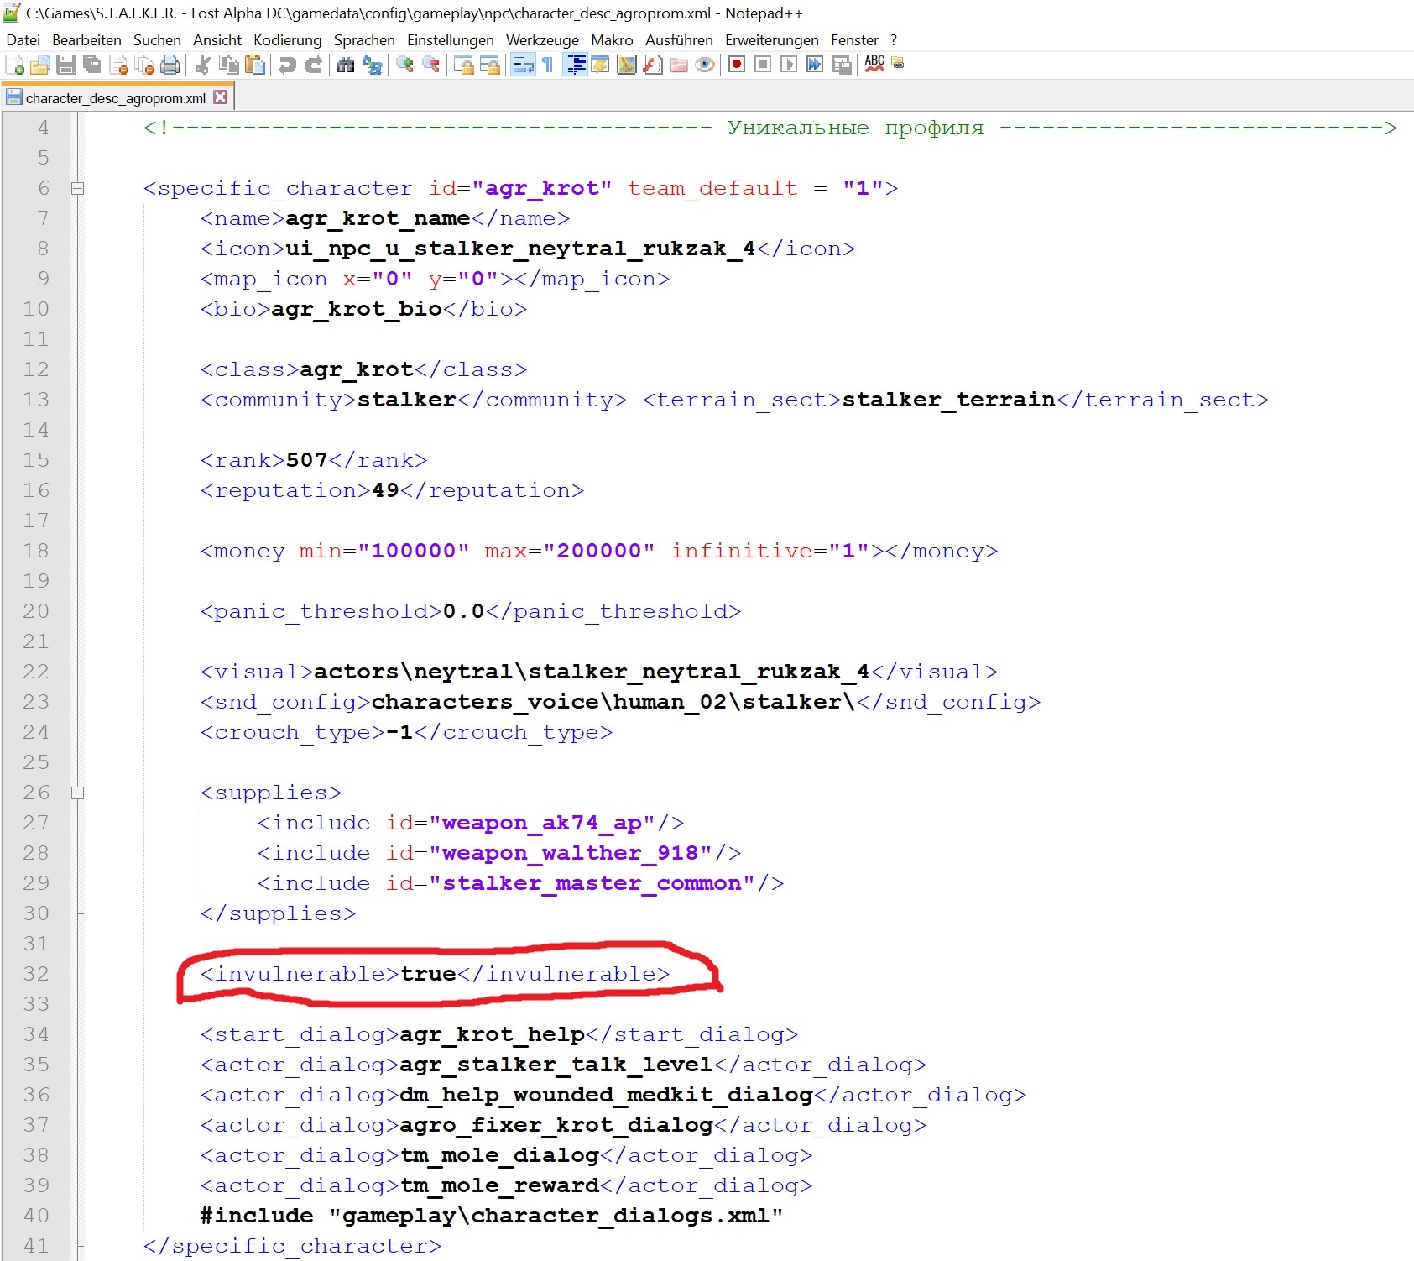
Task: Toggle synchronized vertical scrolling icon
Action: 463,65
